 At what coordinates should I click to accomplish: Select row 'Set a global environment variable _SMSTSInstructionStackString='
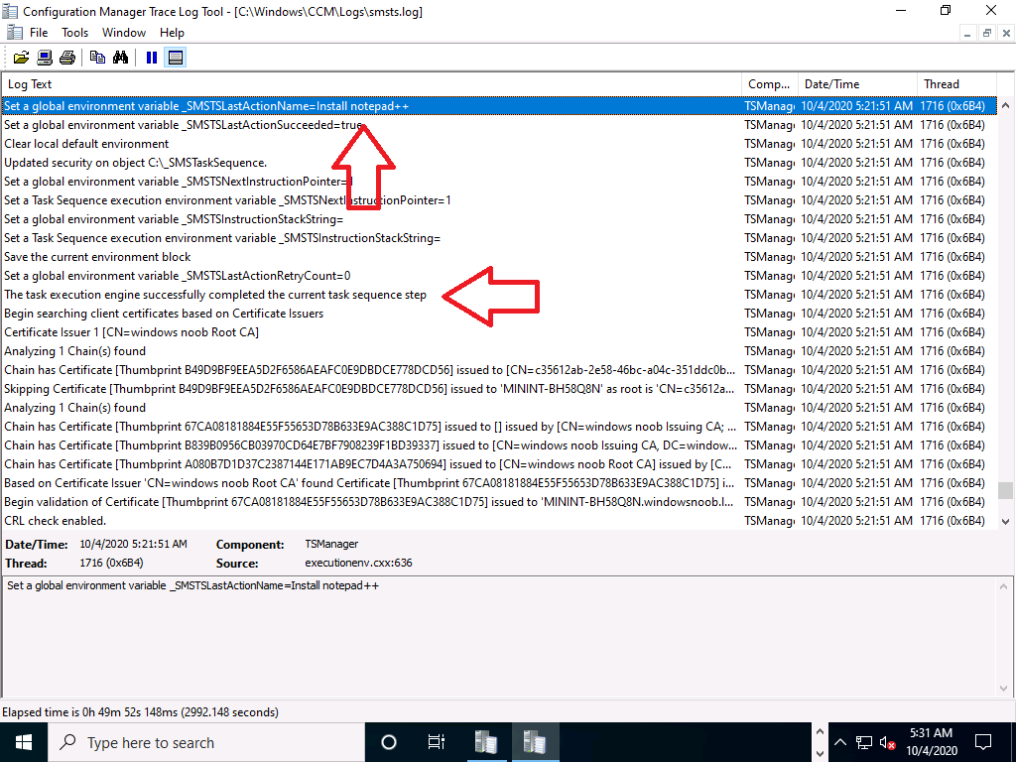(x=499, y=219)
